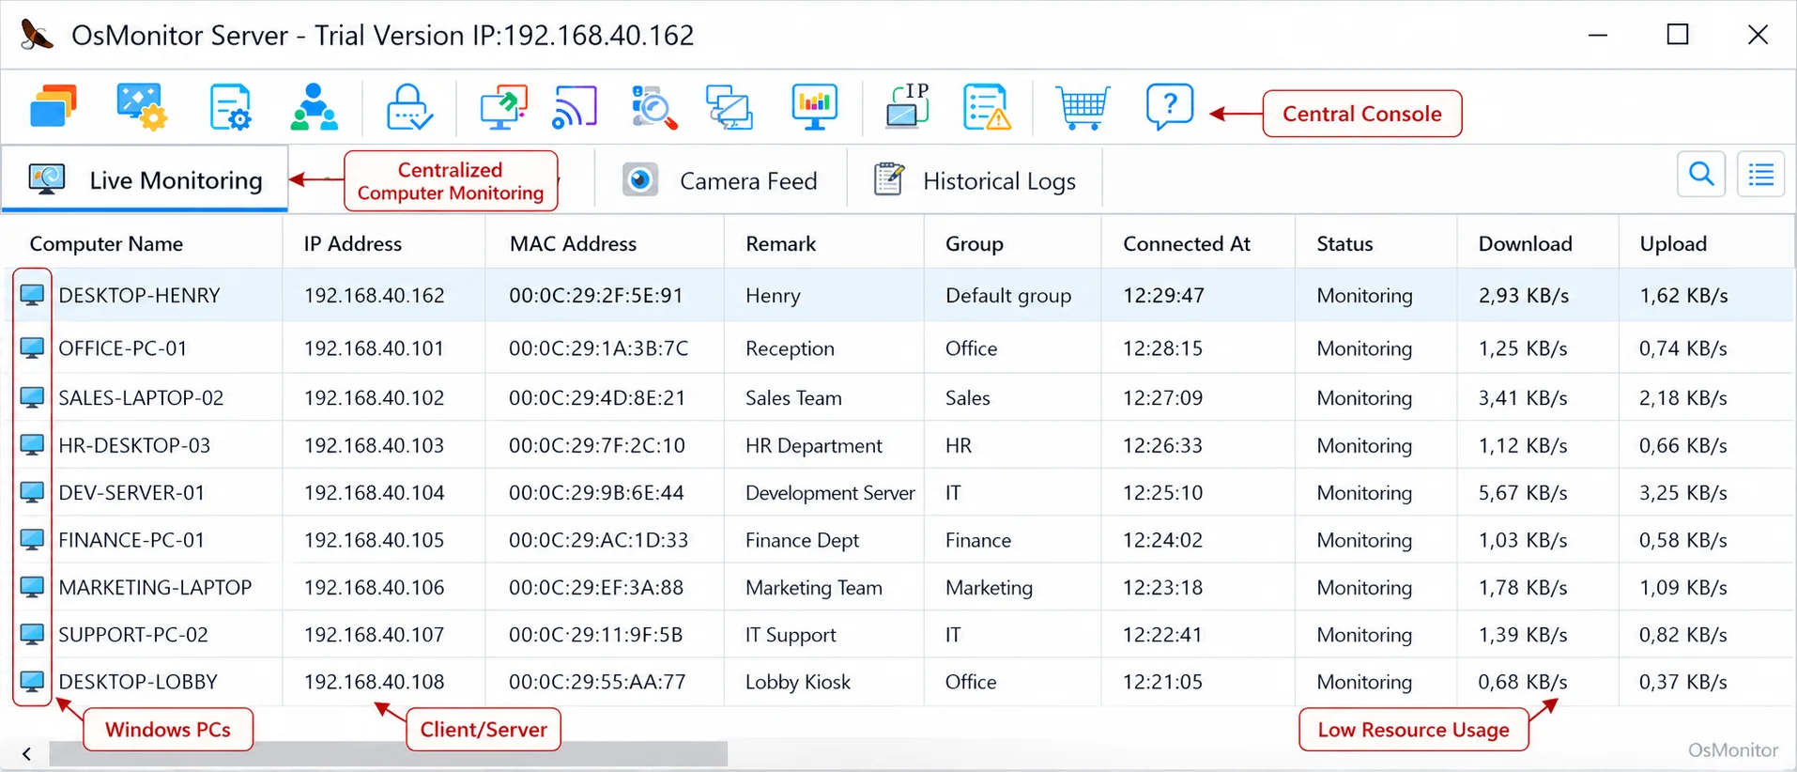Click the Lobby Kiosk remark cell
Viewport: 1797px width, 772px height.
(x=798, y=682)
